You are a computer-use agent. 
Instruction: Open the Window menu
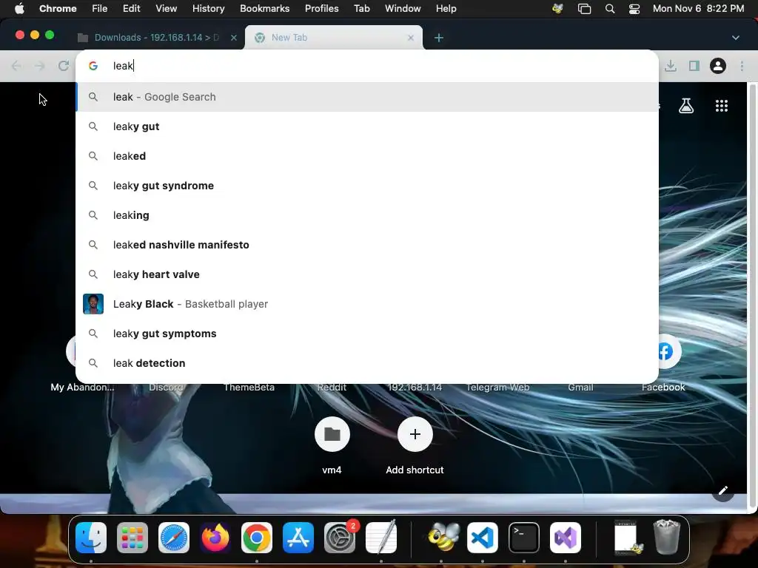click(x=403, y=9)
